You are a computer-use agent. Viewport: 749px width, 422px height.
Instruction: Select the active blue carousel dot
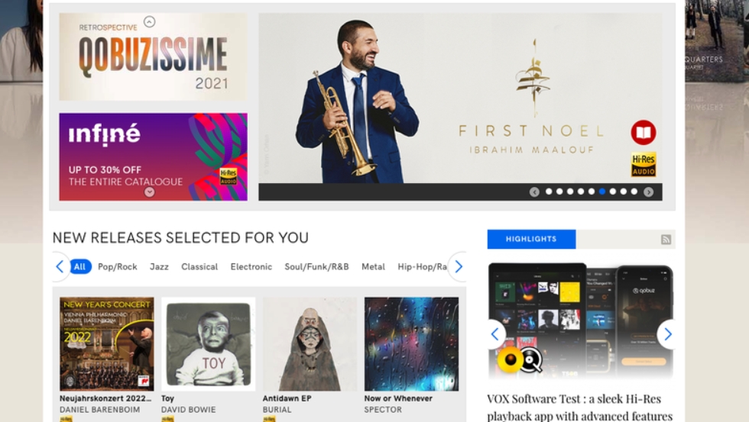point(602,192)
